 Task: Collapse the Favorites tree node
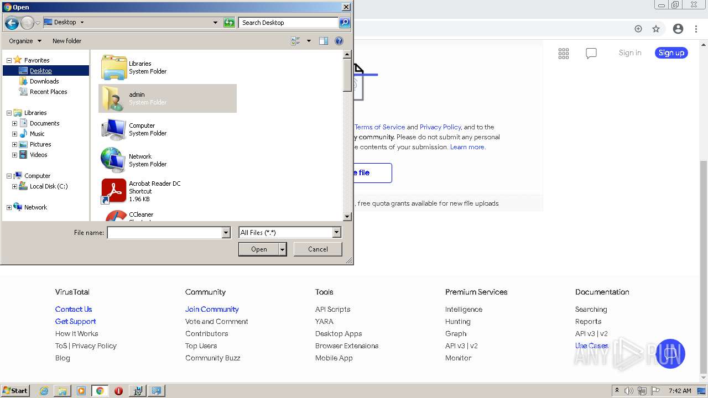(9, 60)
